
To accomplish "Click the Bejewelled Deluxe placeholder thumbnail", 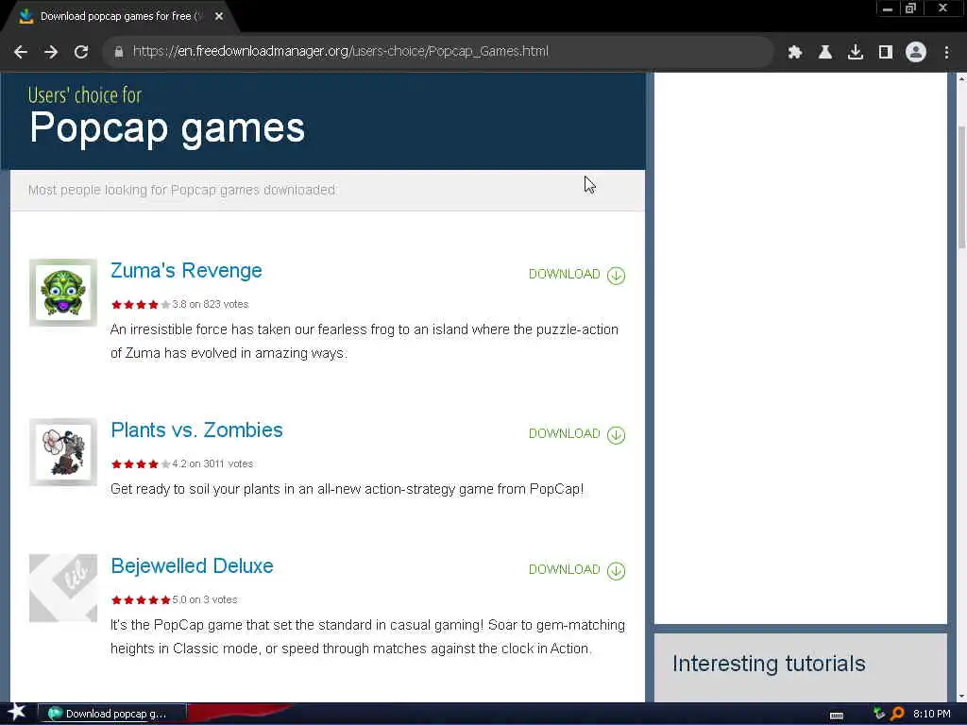I will click(63, 588).
